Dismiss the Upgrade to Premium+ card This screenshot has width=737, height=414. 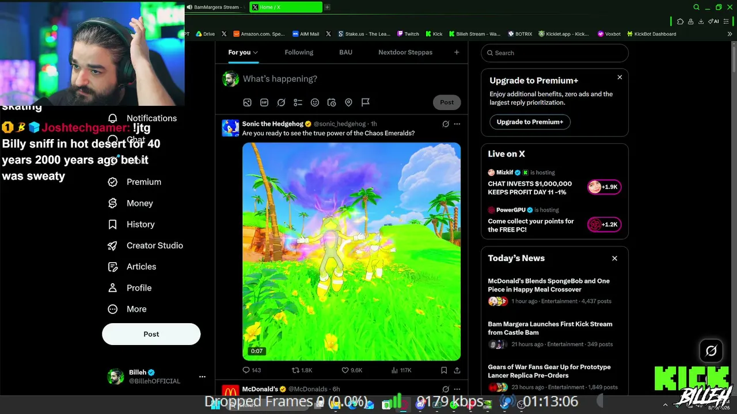point(620,77)
